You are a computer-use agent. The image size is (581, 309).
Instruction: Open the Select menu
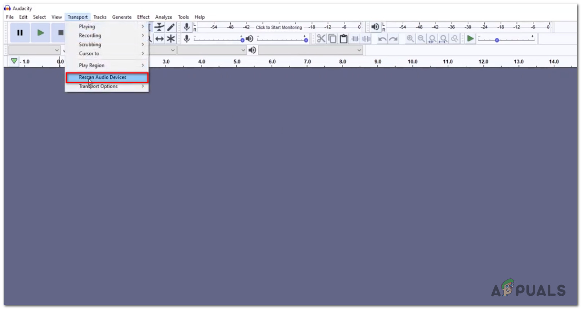(39, 17)
